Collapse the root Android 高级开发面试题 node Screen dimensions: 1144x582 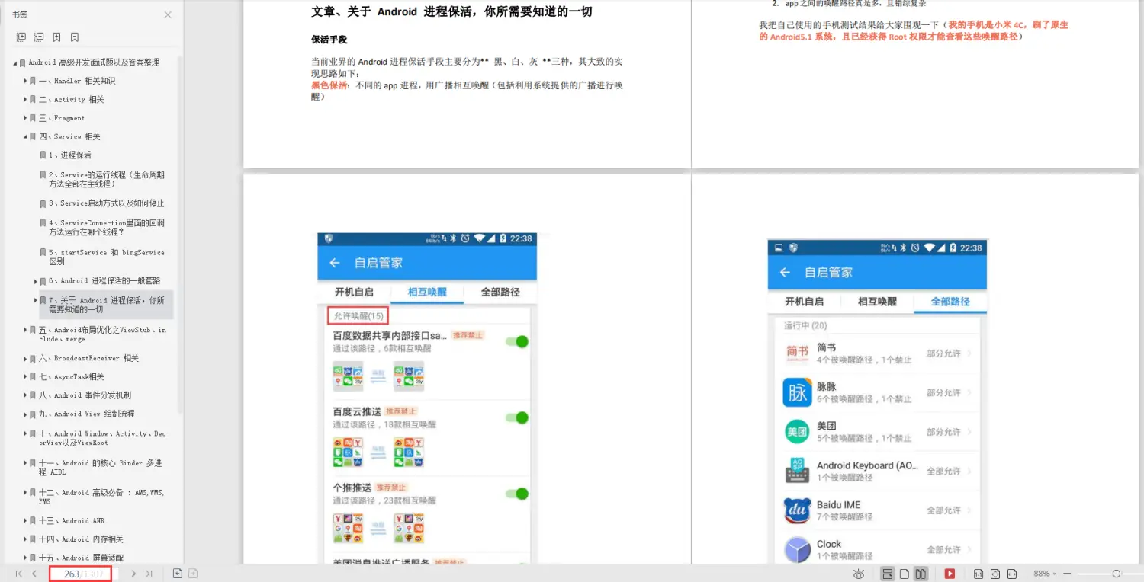[x=15, y=62]
